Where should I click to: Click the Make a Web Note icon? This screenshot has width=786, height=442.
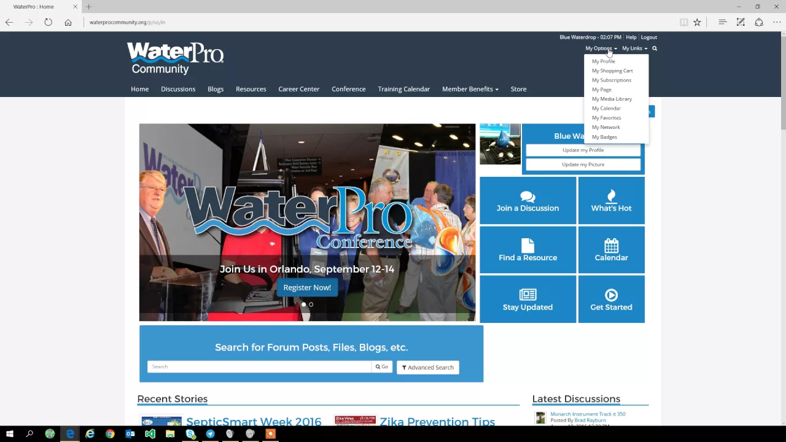741,22
